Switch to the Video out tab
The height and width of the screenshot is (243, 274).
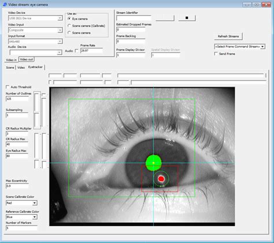pyautogui.click(x=27, y=60)
